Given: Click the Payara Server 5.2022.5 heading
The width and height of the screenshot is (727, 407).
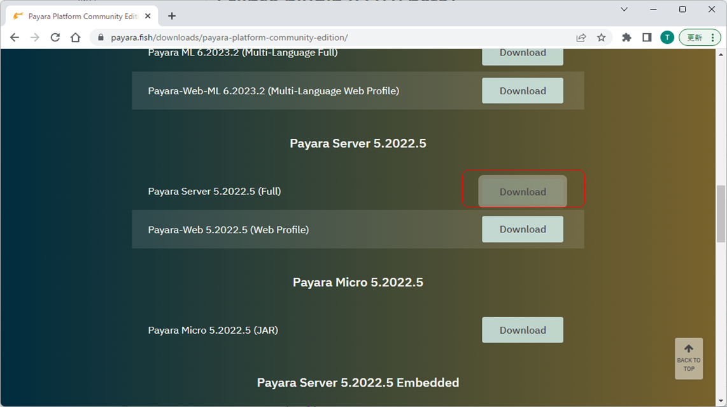Looking at the screenshot, I should click(358, 143).
